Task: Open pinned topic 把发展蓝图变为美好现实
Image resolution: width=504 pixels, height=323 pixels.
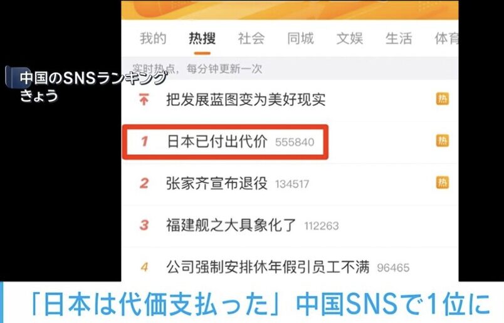Action: pyautogui.click(x=246, y=100)
